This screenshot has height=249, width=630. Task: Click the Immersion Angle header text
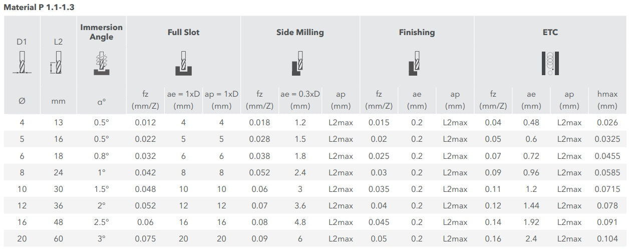coord(101,32)
